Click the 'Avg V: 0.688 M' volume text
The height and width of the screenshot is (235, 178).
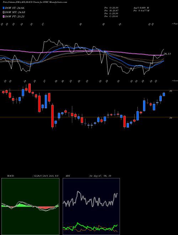141,7
